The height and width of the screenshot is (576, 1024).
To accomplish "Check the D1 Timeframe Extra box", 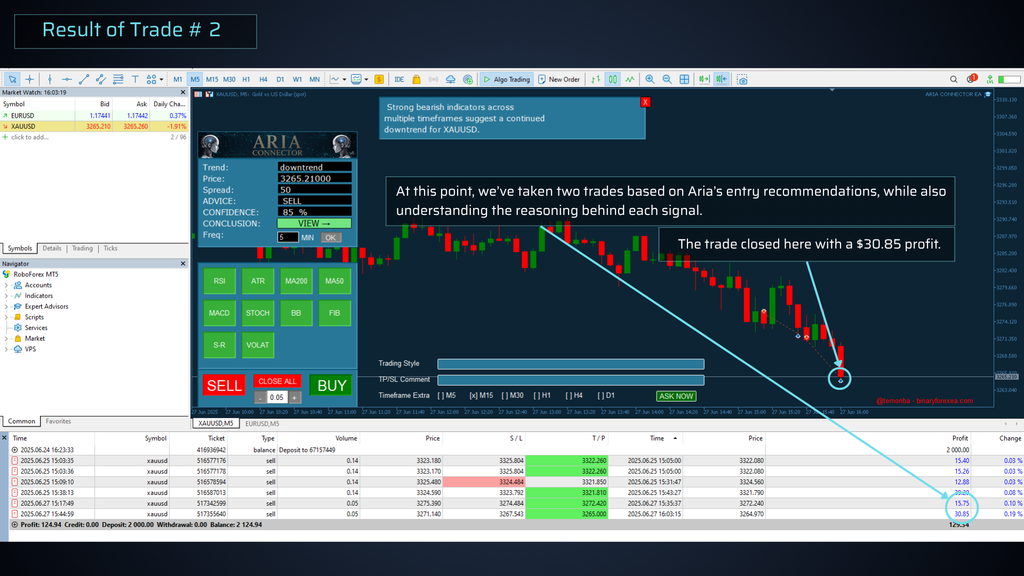I will pyautogui.click(x=601, y=396).
